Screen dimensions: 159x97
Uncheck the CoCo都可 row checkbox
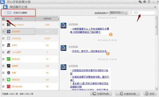point(3,52)
